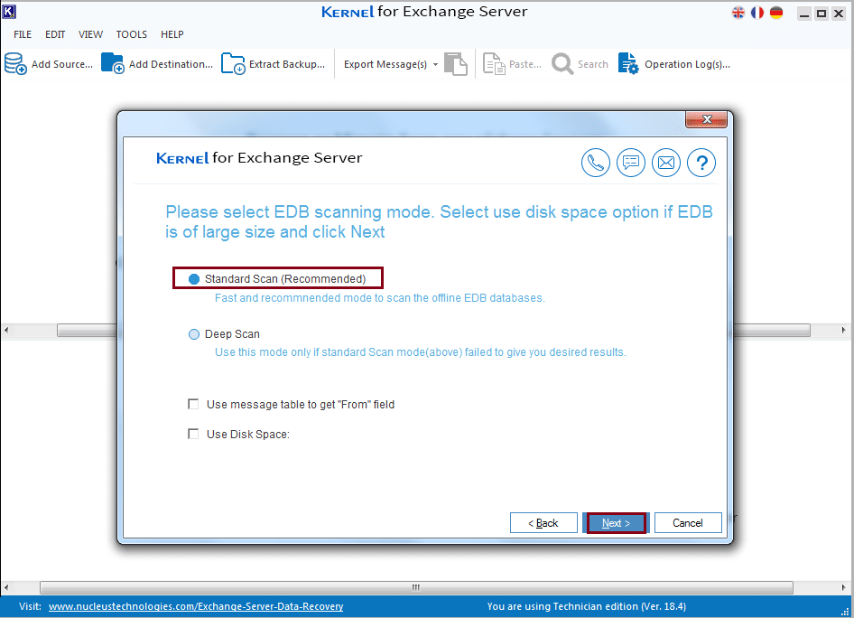Click the Extract Backup folder icon
The image size is (854, 618).
point(233,64)
